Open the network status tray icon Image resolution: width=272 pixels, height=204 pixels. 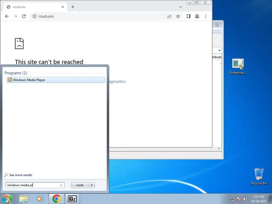(x=232, y=199)
